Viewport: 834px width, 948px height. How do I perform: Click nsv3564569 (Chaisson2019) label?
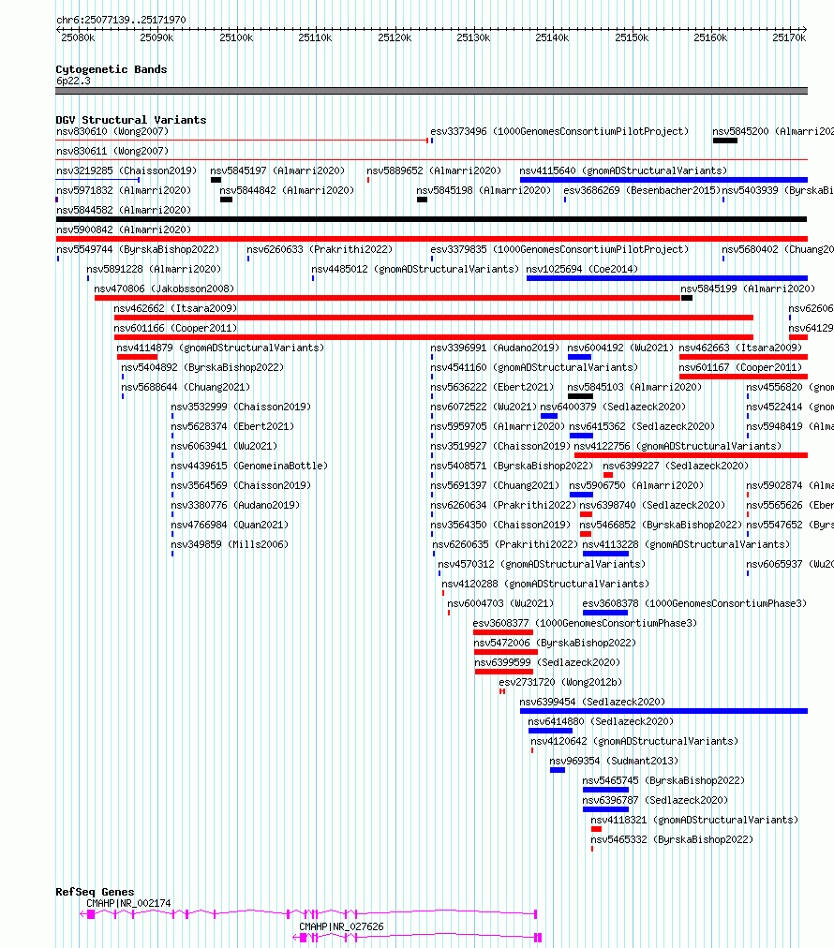point(241,485)
